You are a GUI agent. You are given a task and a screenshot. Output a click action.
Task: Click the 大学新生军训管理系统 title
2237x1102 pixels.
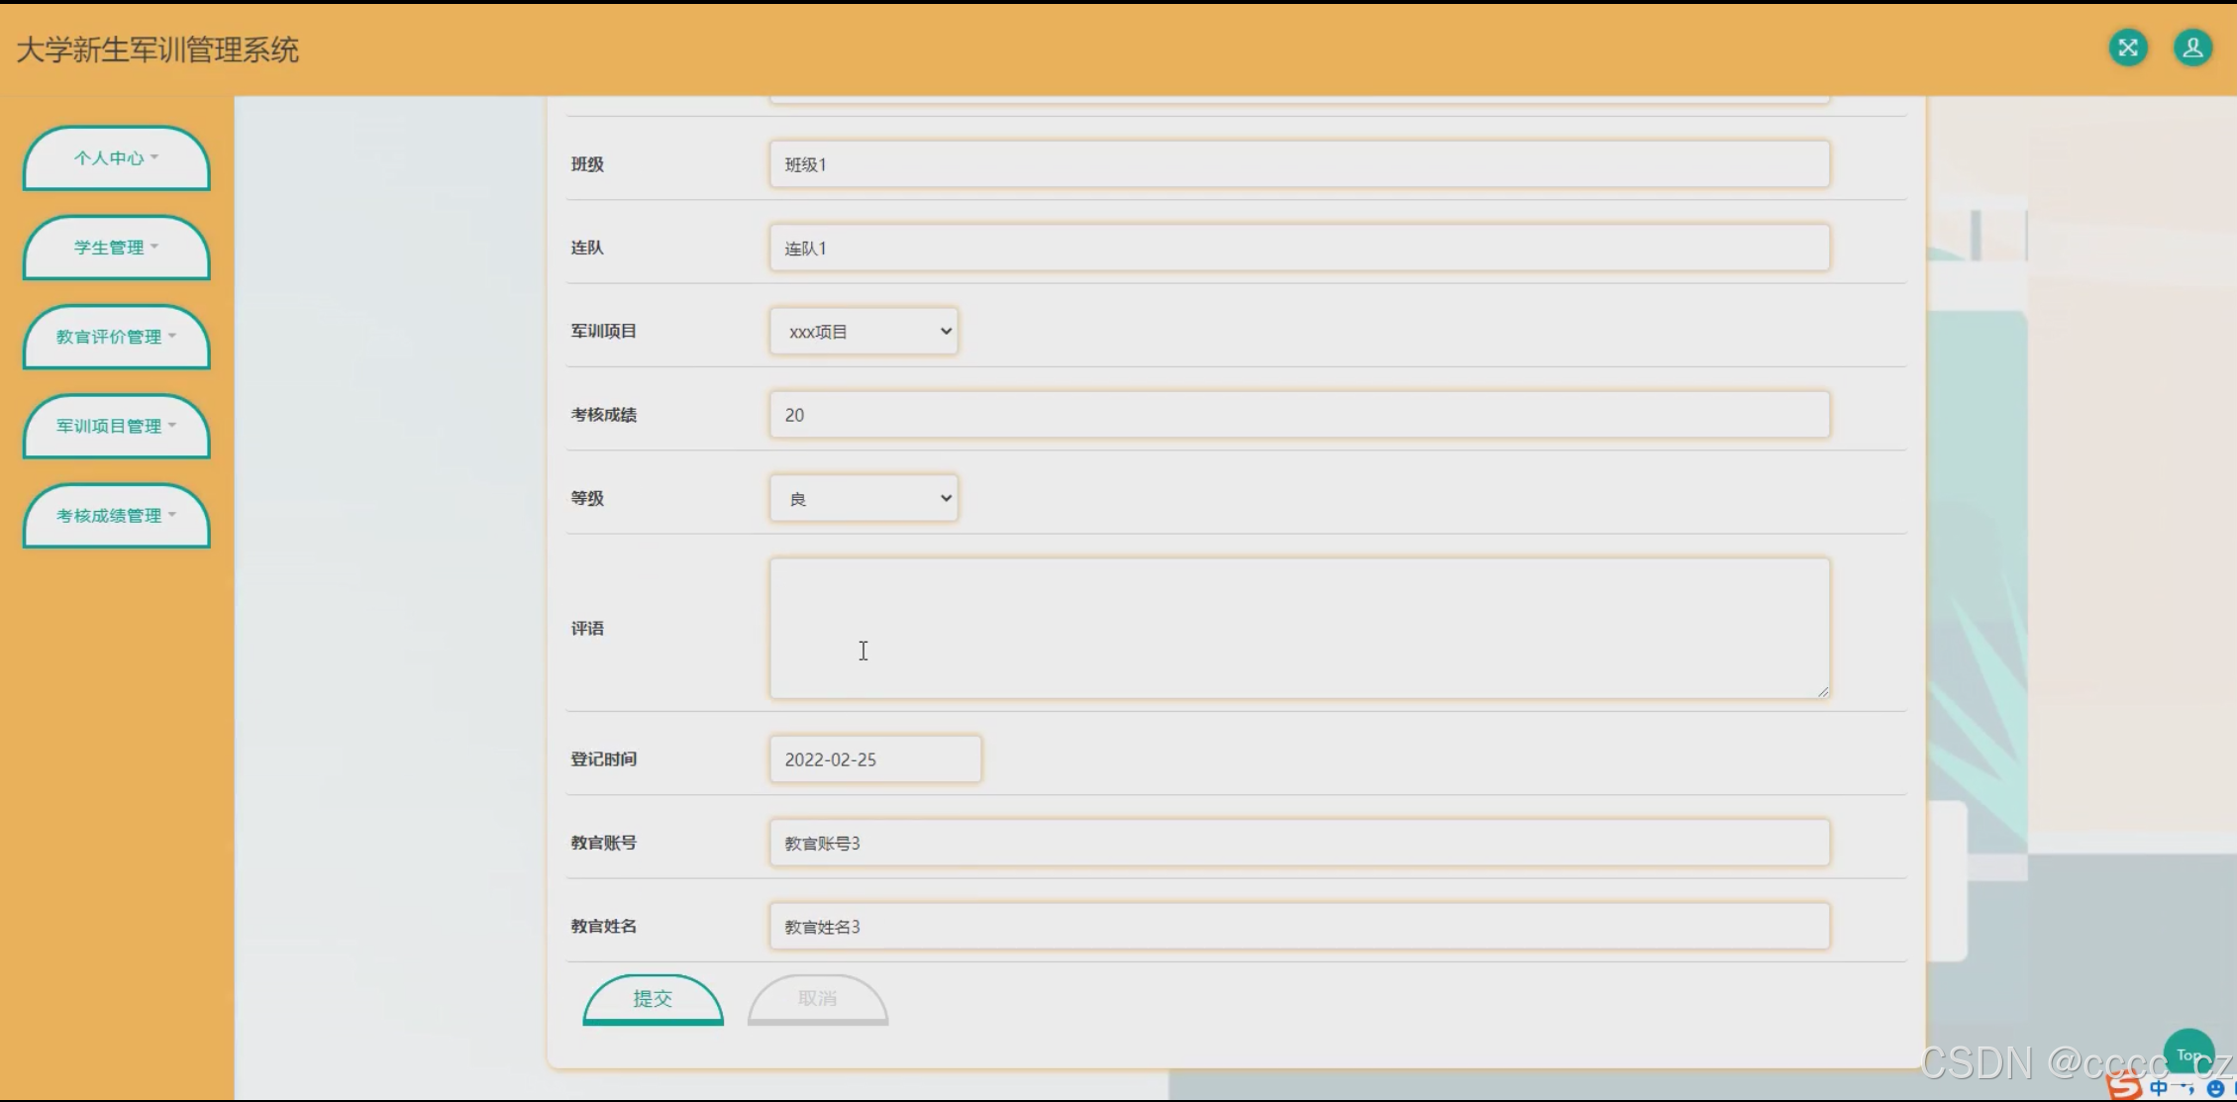click(x=157, y=50)
